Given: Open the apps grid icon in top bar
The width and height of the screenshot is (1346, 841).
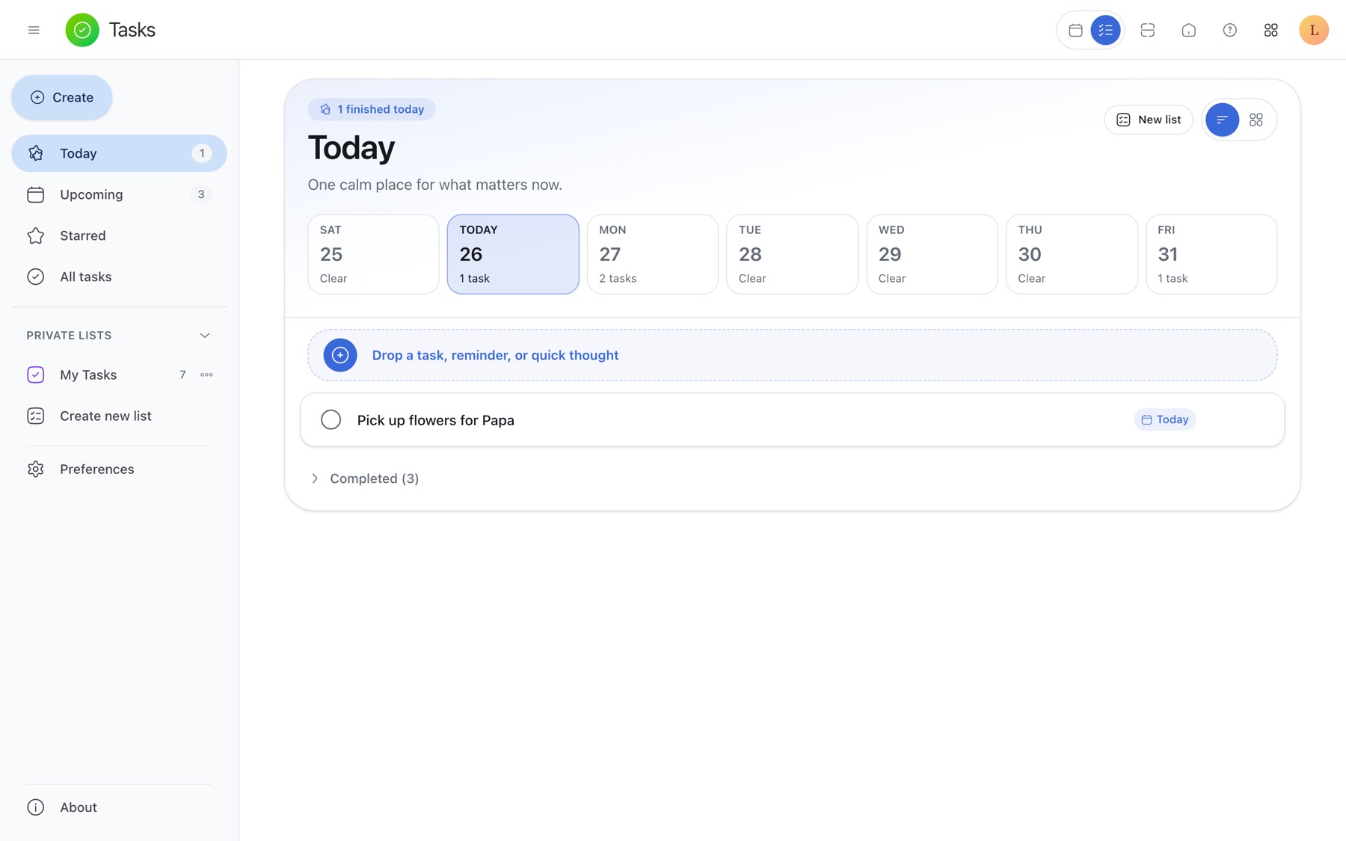Looking at the screenshot, I should coord(1271,30).
